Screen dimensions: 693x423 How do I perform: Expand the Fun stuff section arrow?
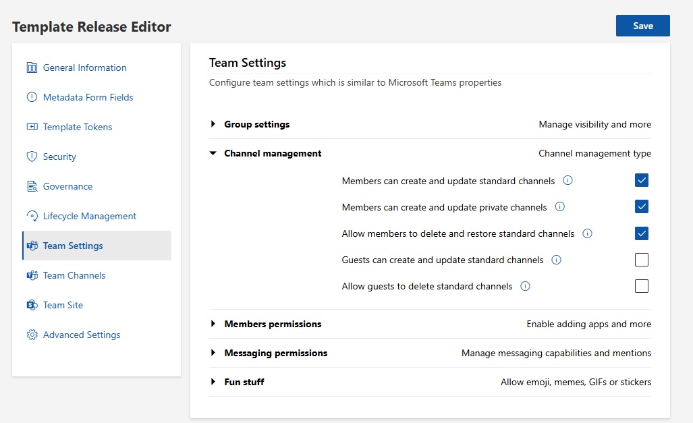point(213,382)
